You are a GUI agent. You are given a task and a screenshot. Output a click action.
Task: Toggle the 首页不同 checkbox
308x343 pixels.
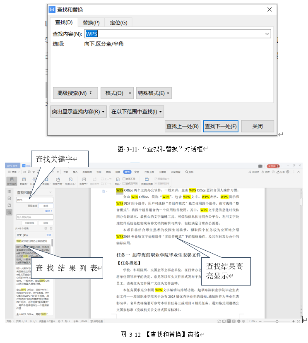click(x=124, y=179)
